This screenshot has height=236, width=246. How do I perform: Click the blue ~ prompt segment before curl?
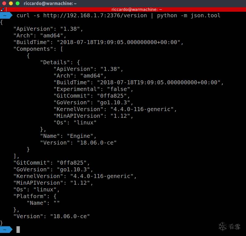tap(6, 16)
